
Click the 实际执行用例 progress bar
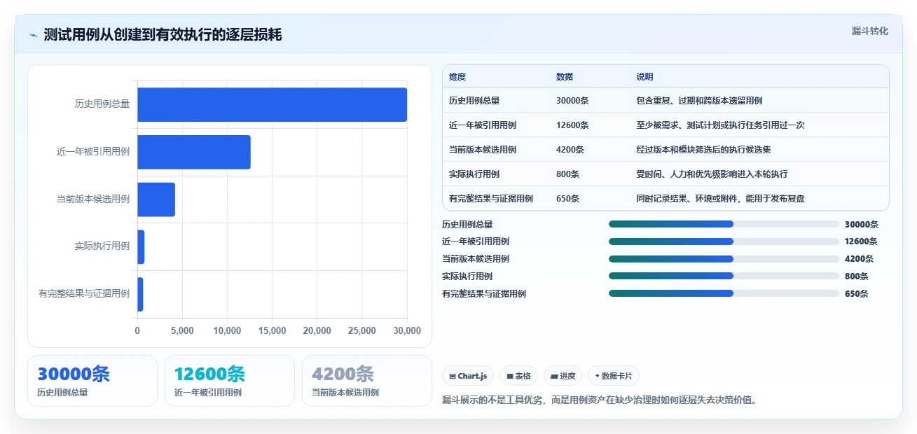point(724,276)
